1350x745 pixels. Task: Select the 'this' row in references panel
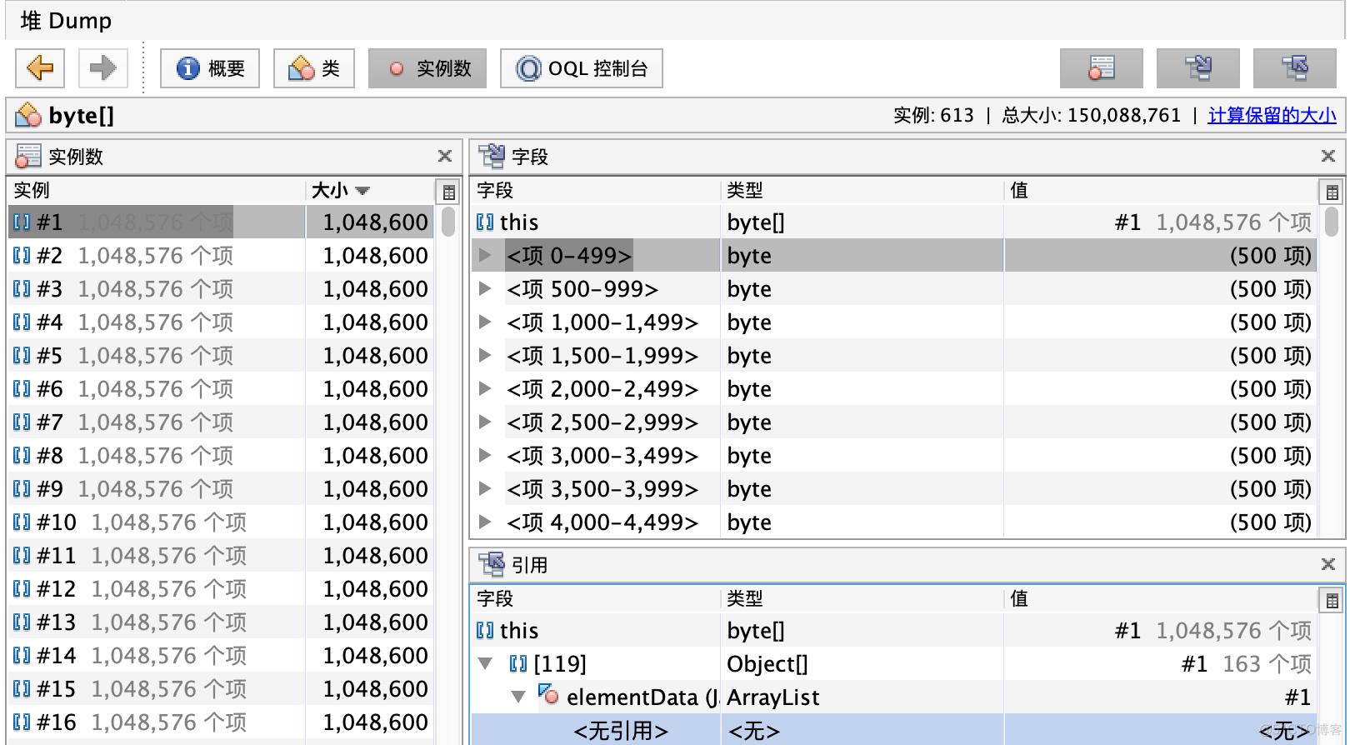[x=894, y=631]
